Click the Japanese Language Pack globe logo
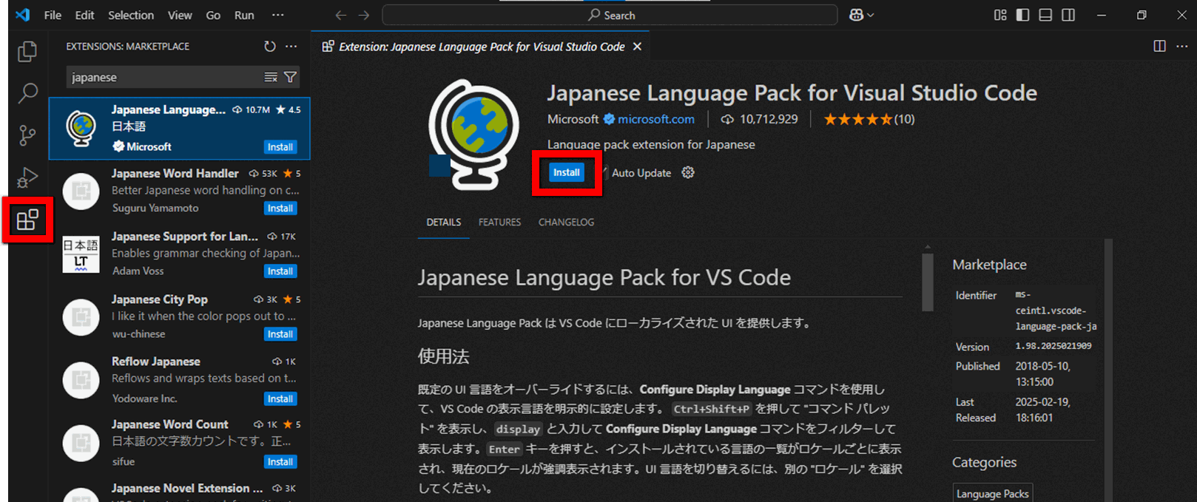Viewport: 1197px width, 502px height. 474,134
